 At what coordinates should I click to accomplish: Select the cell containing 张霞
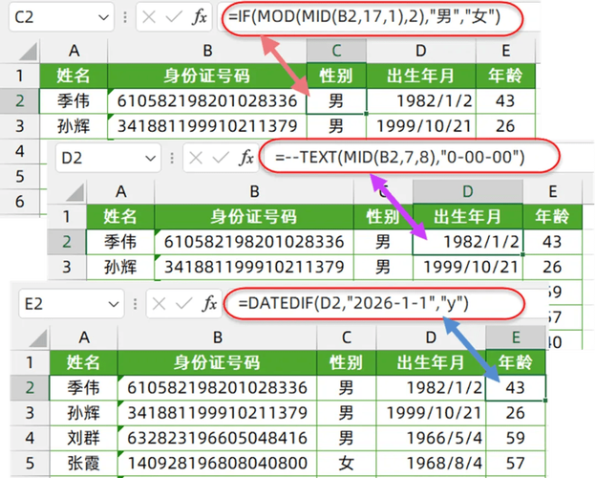tap(84, 463)
